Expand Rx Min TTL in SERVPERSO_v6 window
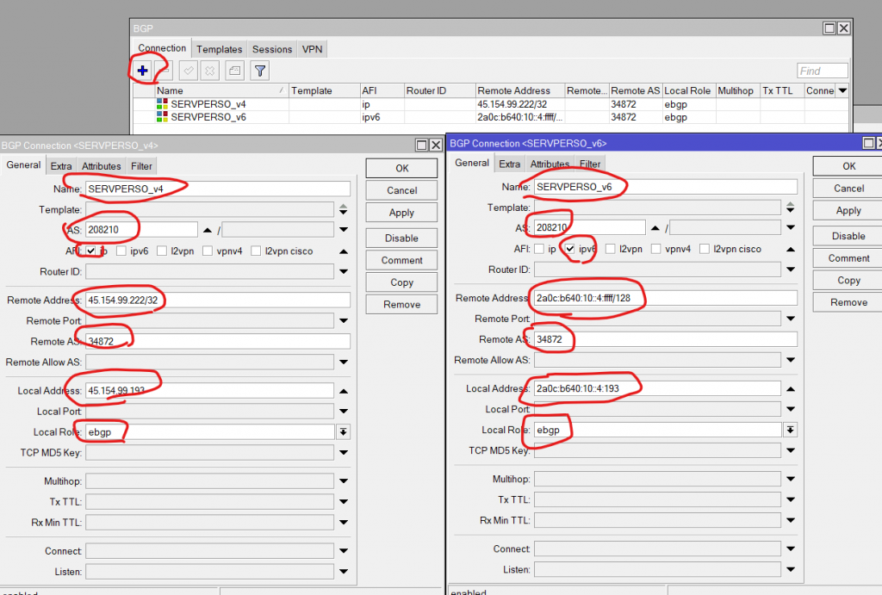 coord(791,520)
